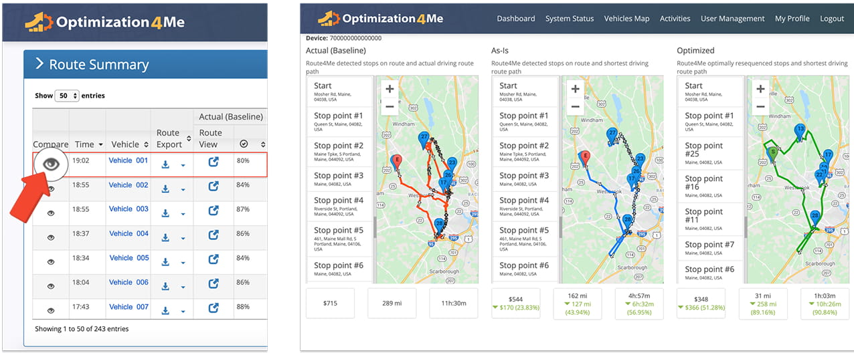Open route view for Vehicle 003
The height and width of the screenshot is (355, 854).
[x=213, y=211]
